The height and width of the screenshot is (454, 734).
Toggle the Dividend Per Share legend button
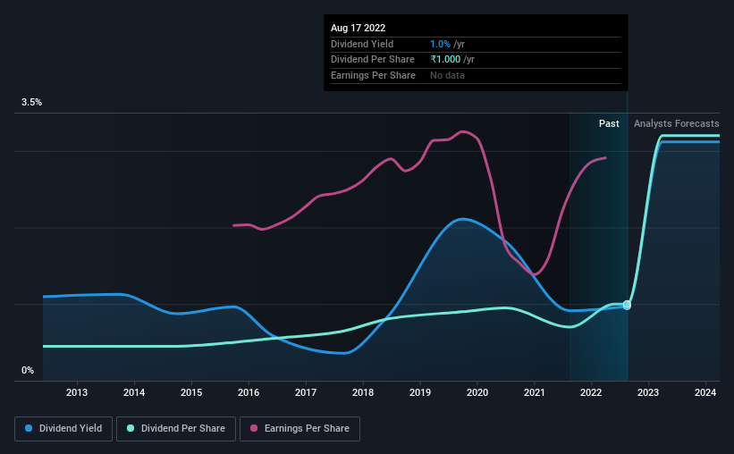click(x=176, y=429)
